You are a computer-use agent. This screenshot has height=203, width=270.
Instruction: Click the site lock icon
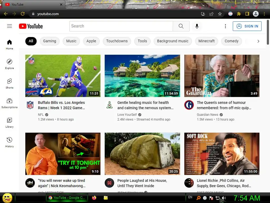coord(33,14)
